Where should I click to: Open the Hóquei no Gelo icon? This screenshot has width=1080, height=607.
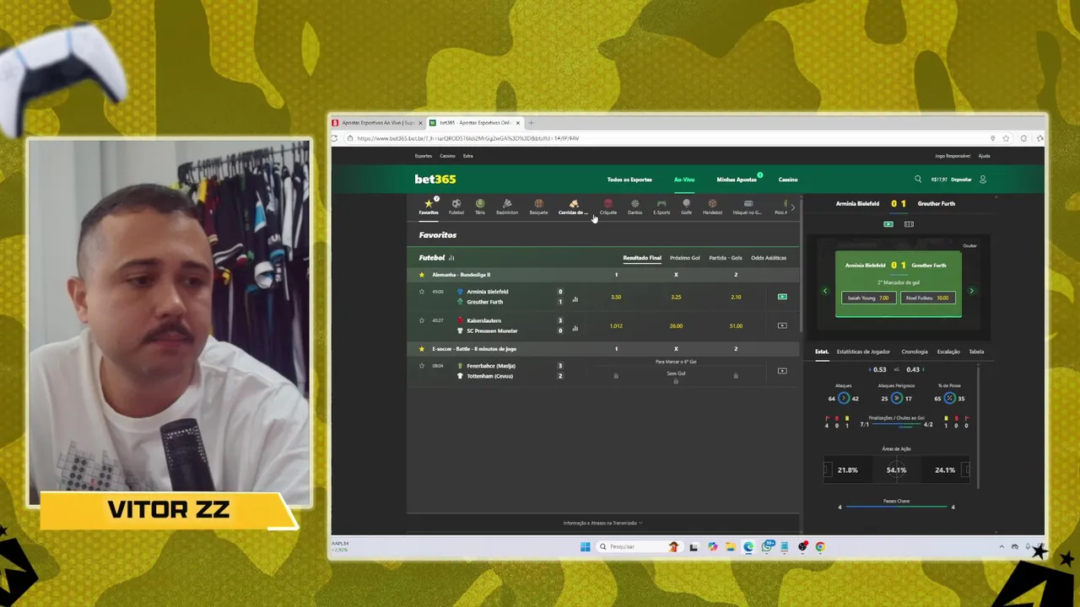pos(748,207)
